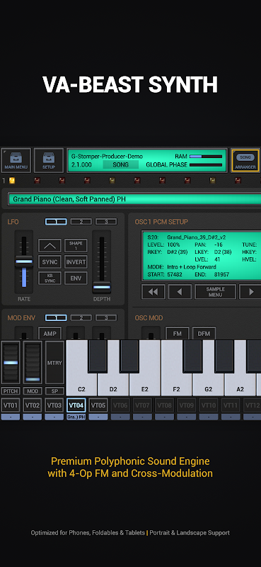Move the PITCH wheel

point(11,363)
